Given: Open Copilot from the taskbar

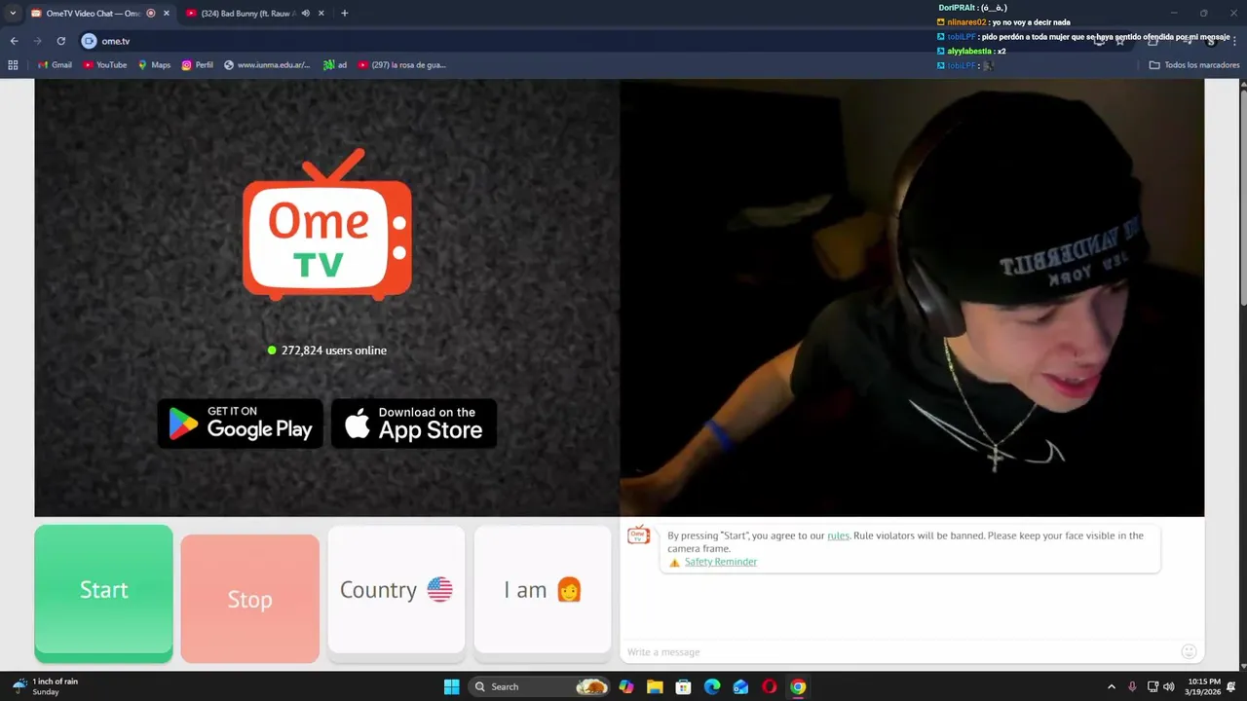Looking at the screenshot, I should pyautogui.click(x=626, y=686).
